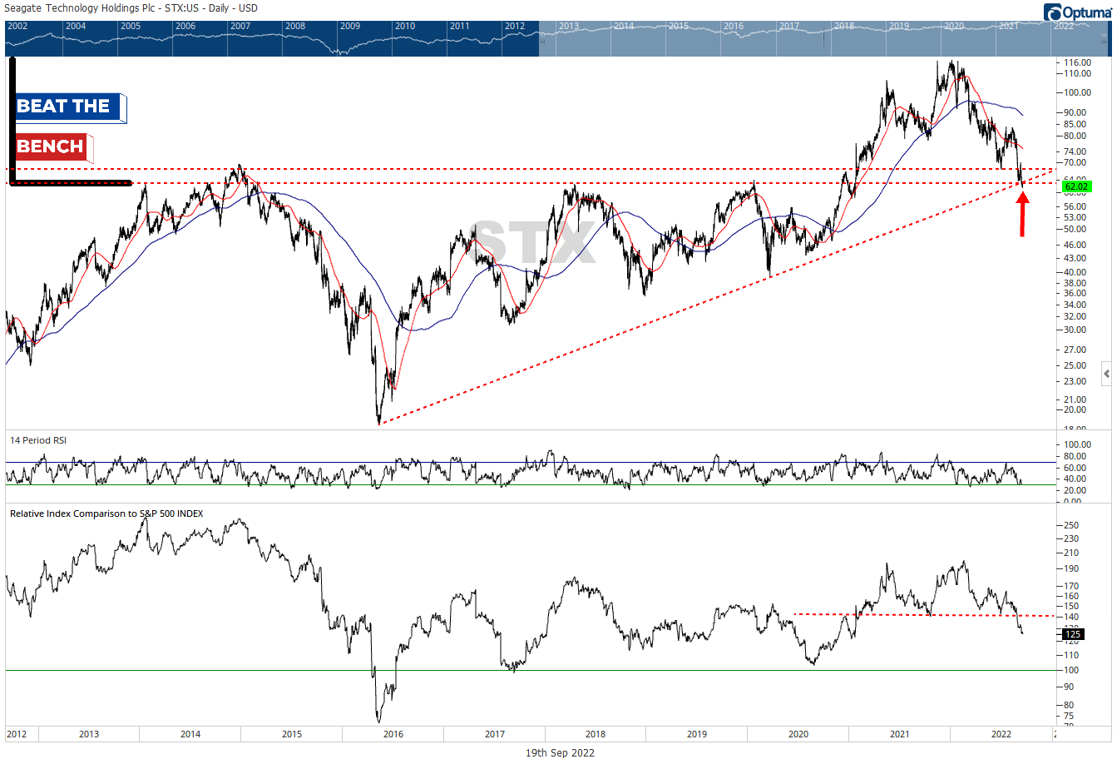Click the 40.00 RSI scale label
Viewport: 1117px width, 769px height.
(1075, 479)
